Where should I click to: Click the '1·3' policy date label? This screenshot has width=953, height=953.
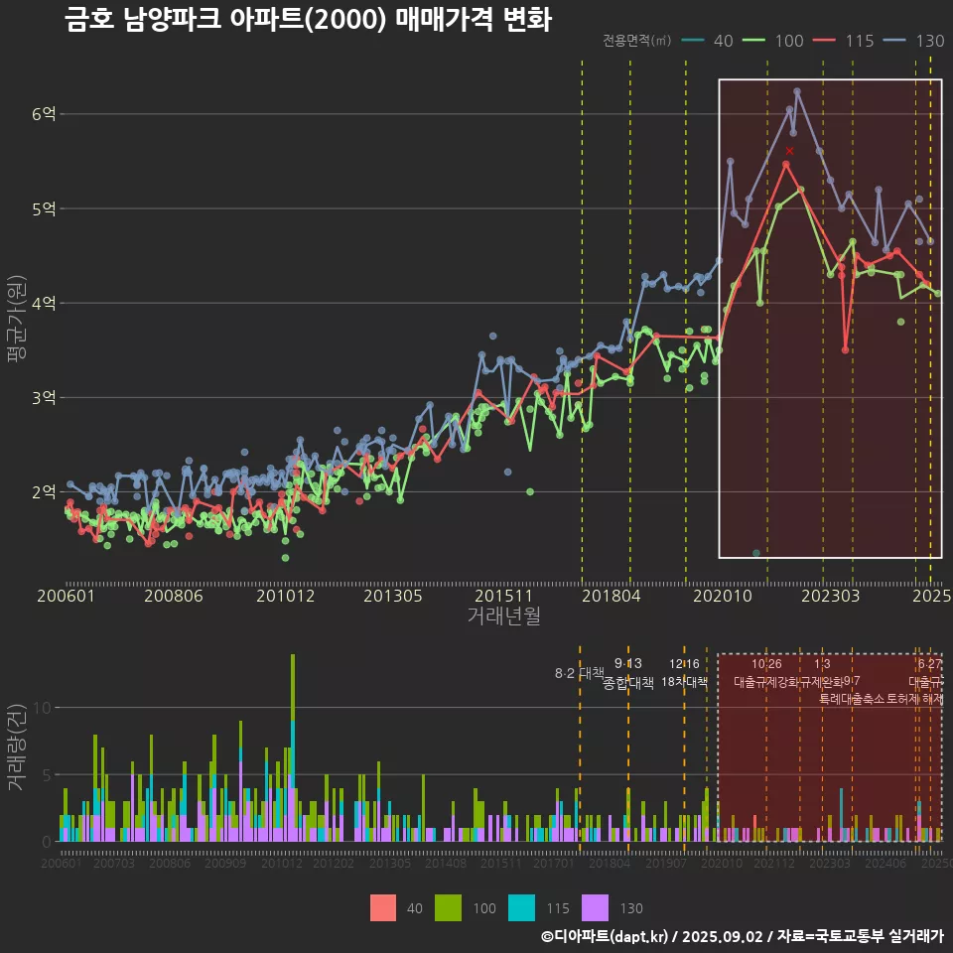(822, 663)
